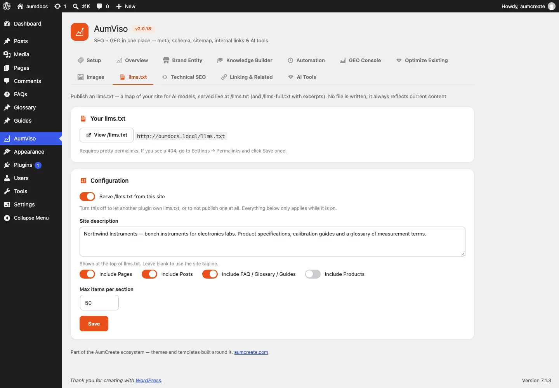Toggle the Include Pages switch

[x=87, y=274]
